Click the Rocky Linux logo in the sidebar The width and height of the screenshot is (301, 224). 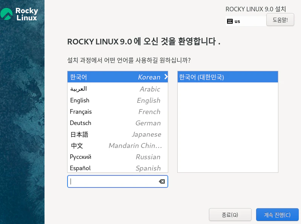click(x=19, y=14)
